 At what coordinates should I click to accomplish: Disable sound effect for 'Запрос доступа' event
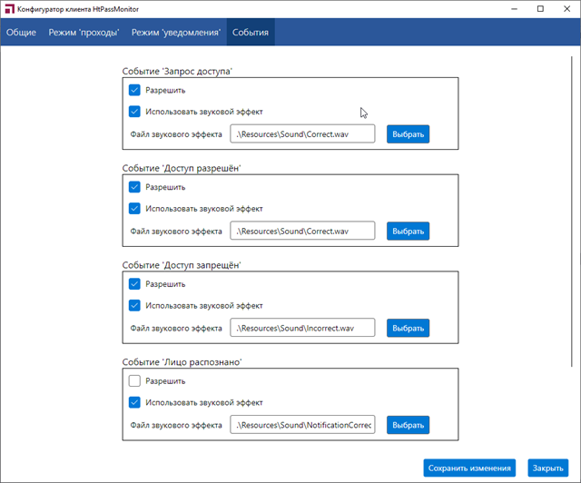click(x=134, y=112)
